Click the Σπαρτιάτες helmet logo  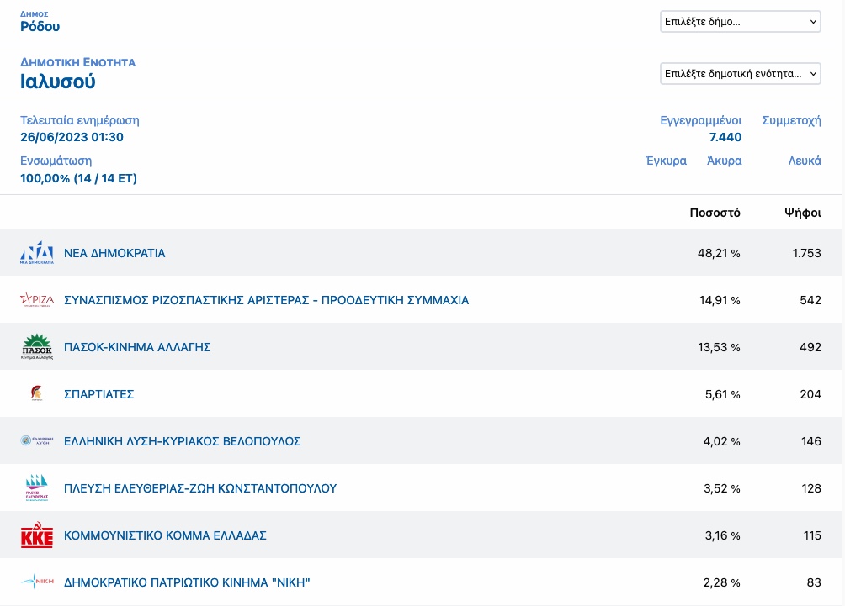tap(37, 393)
